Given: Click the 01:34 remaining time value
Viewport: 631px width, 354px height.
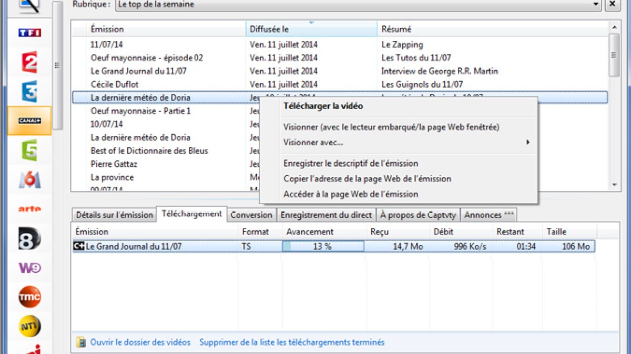Looking at the screenshot, I should coord(526,246).
